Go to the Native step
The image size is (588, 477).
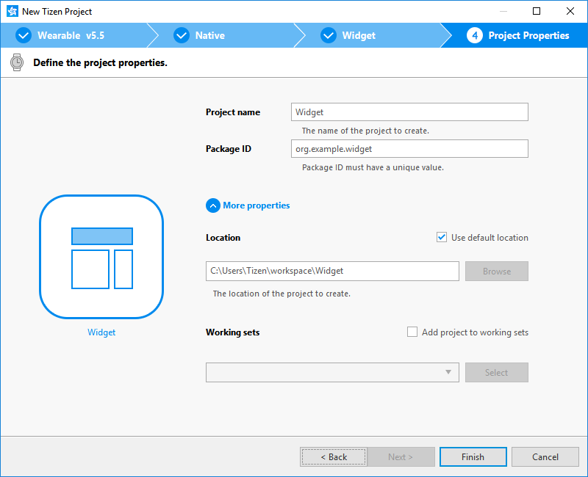coord(209,35)
